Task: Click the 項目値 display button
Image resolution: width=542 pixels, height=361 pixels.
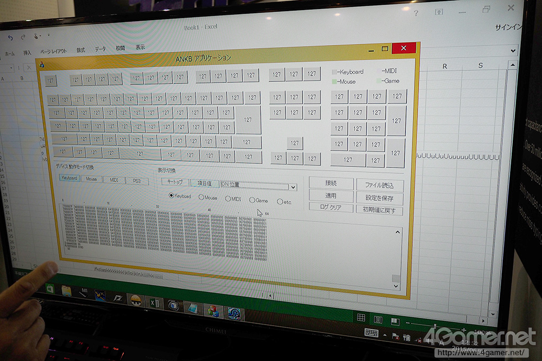Action: [x=204, y=183]
